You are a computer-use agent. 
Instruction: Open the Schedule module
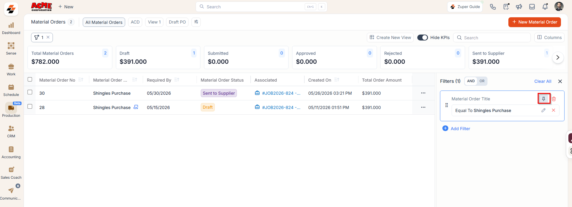[11, 90]
